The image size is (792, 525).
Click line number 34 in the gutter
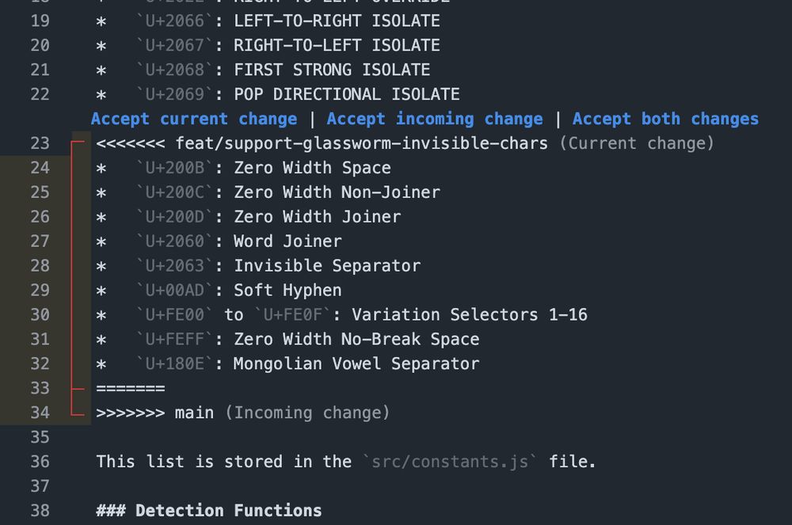tap(40, 413)
